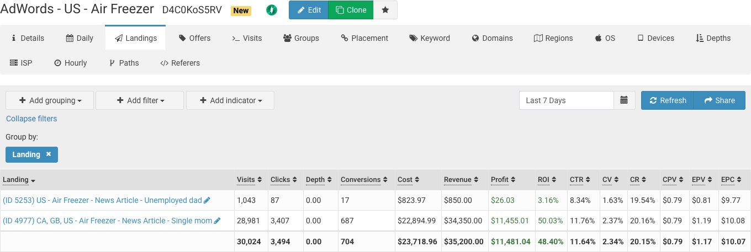Switch to the Details tab
Viewport: 751px width, 252px height.
click(x=28, y=38)
